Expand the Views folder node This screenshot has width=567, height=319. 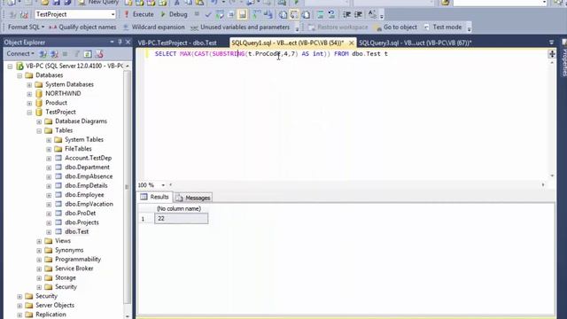[x=39, y=241]
